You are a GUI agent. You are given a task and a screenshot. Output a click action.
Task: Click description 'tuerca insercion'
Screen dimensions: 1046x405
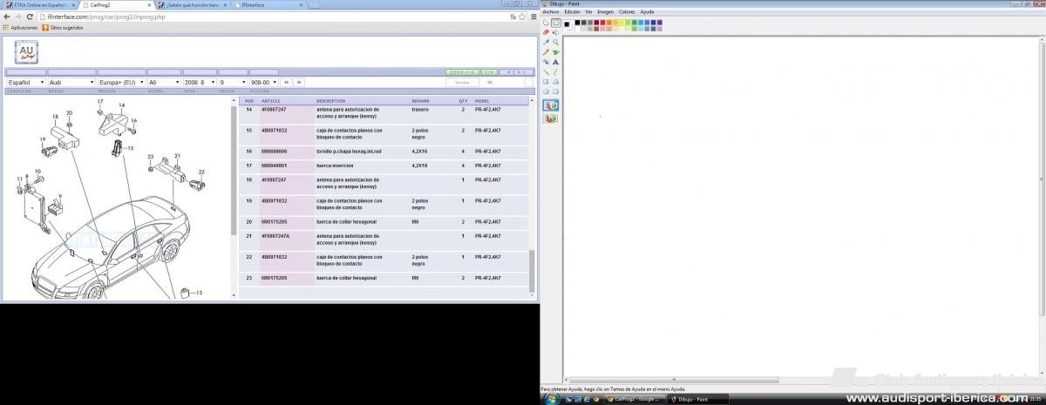(x=335, y=165)
